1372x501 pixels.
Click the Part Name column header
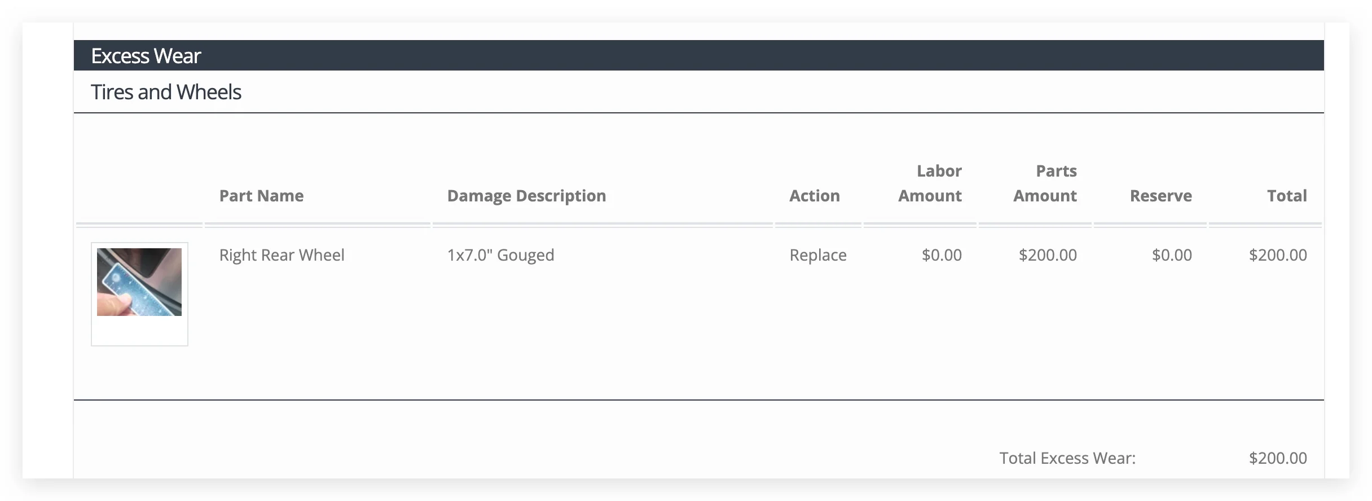coord(261,196)
